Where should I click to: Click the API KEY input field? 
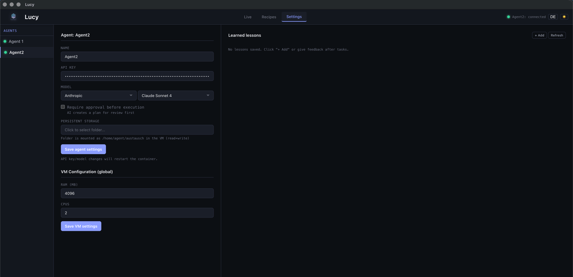click(137, 76)
